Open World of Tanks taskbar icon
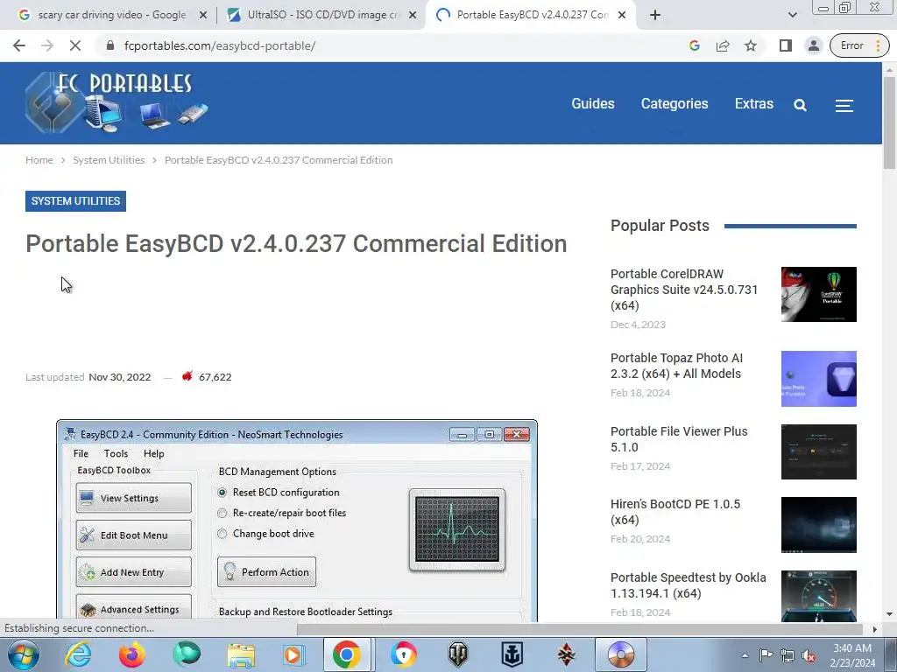The image size is (897, 672). tap(457, 654)
